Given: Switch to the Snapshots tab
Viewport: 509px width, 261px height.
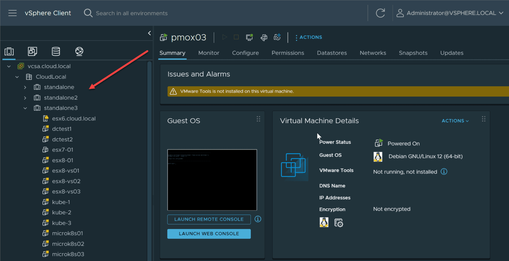Looking at the screenshot, I should [x=413, y=53].
